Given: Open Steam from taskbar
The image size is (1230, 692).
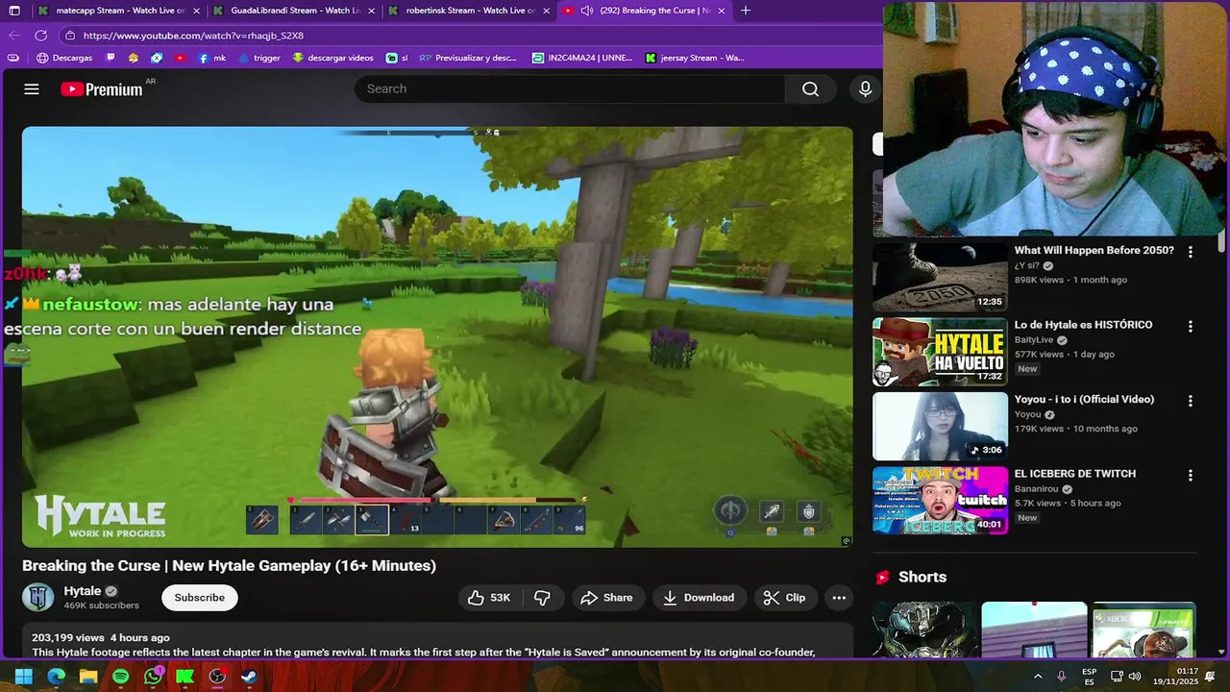Looking at the screenshot, I should click(x=249, y=677).
